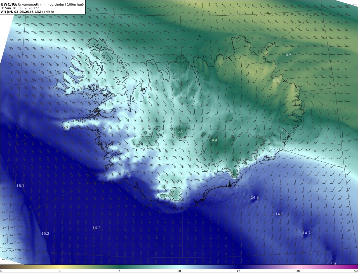This screenshot has width=358, height=273.
Task: Click the 4.5 value off the northeast coast
Action: (x=289, y=55)
